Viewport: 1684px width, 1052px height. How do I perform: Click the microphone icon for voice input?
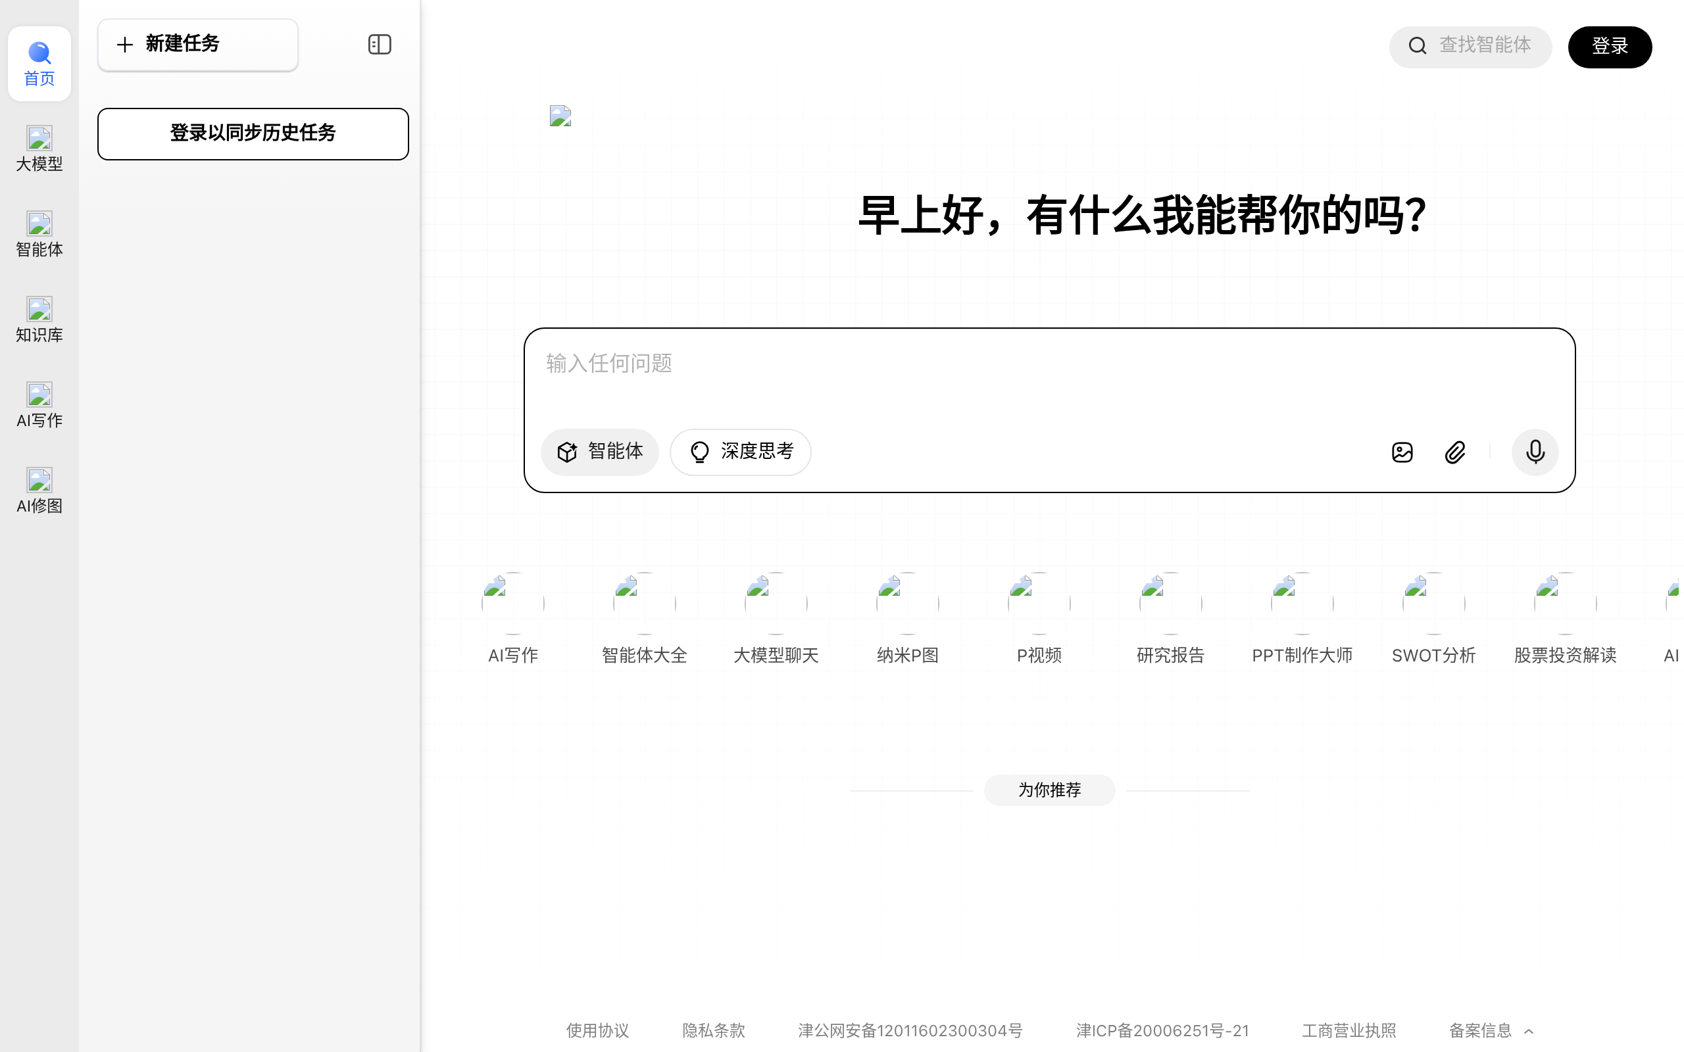point(1535,452)
